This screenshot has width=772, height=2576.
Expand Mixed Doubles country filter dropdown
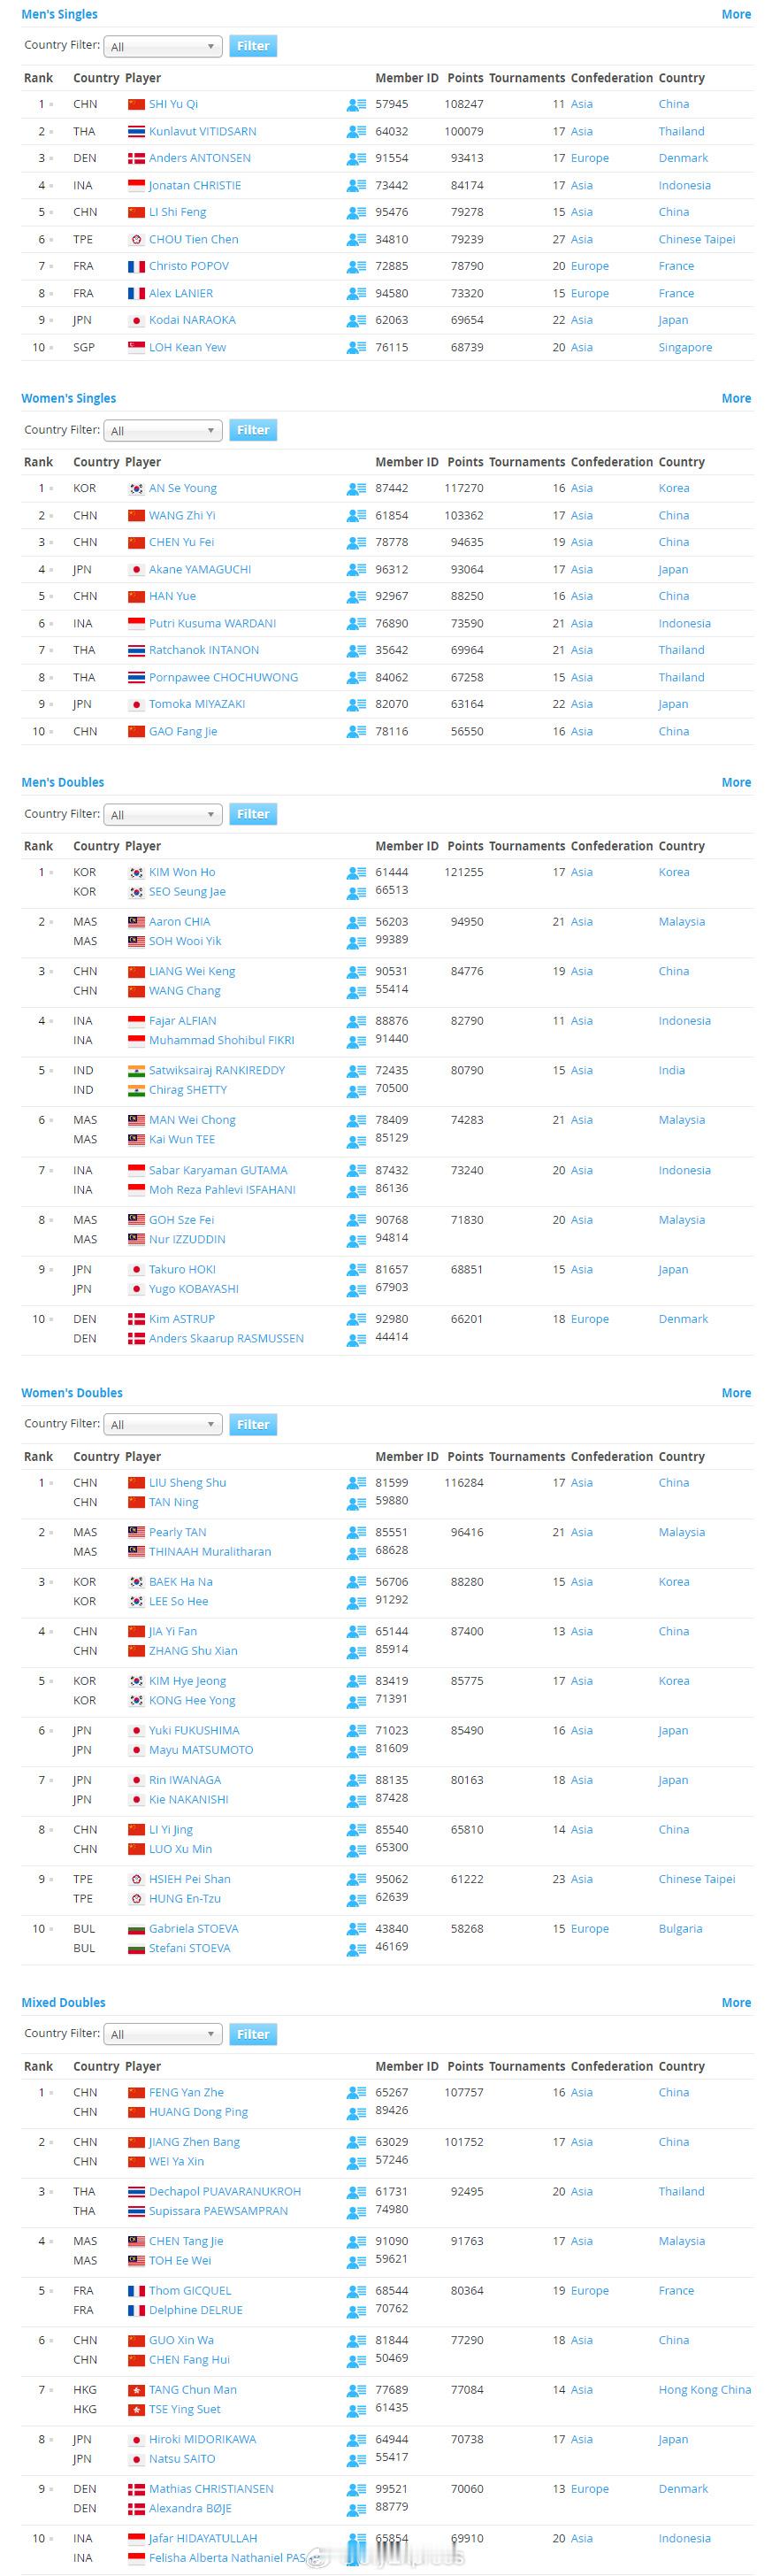tap(163, 2034)
